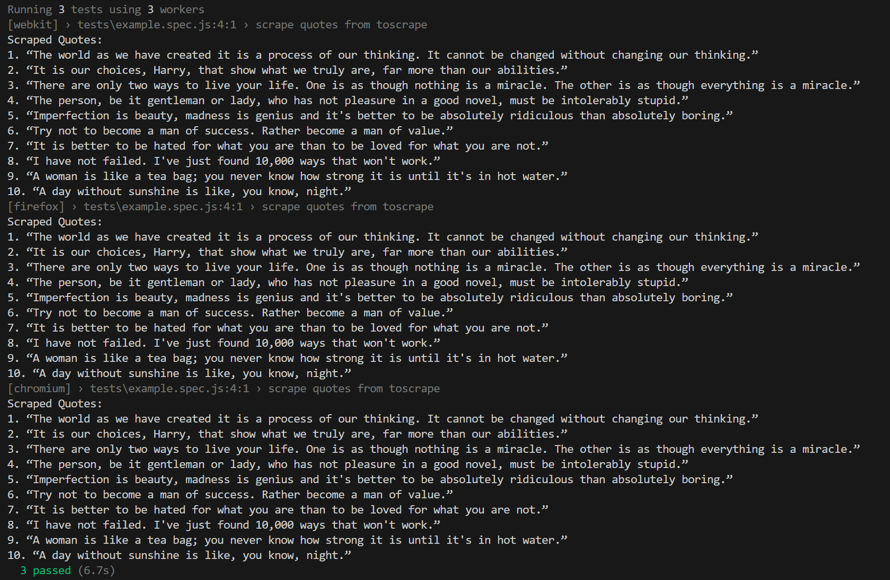This screenshot has height=580, width=890.
Task: Click quote 10 "A day without sunshine" under chromium
Action: coord(191,556)
